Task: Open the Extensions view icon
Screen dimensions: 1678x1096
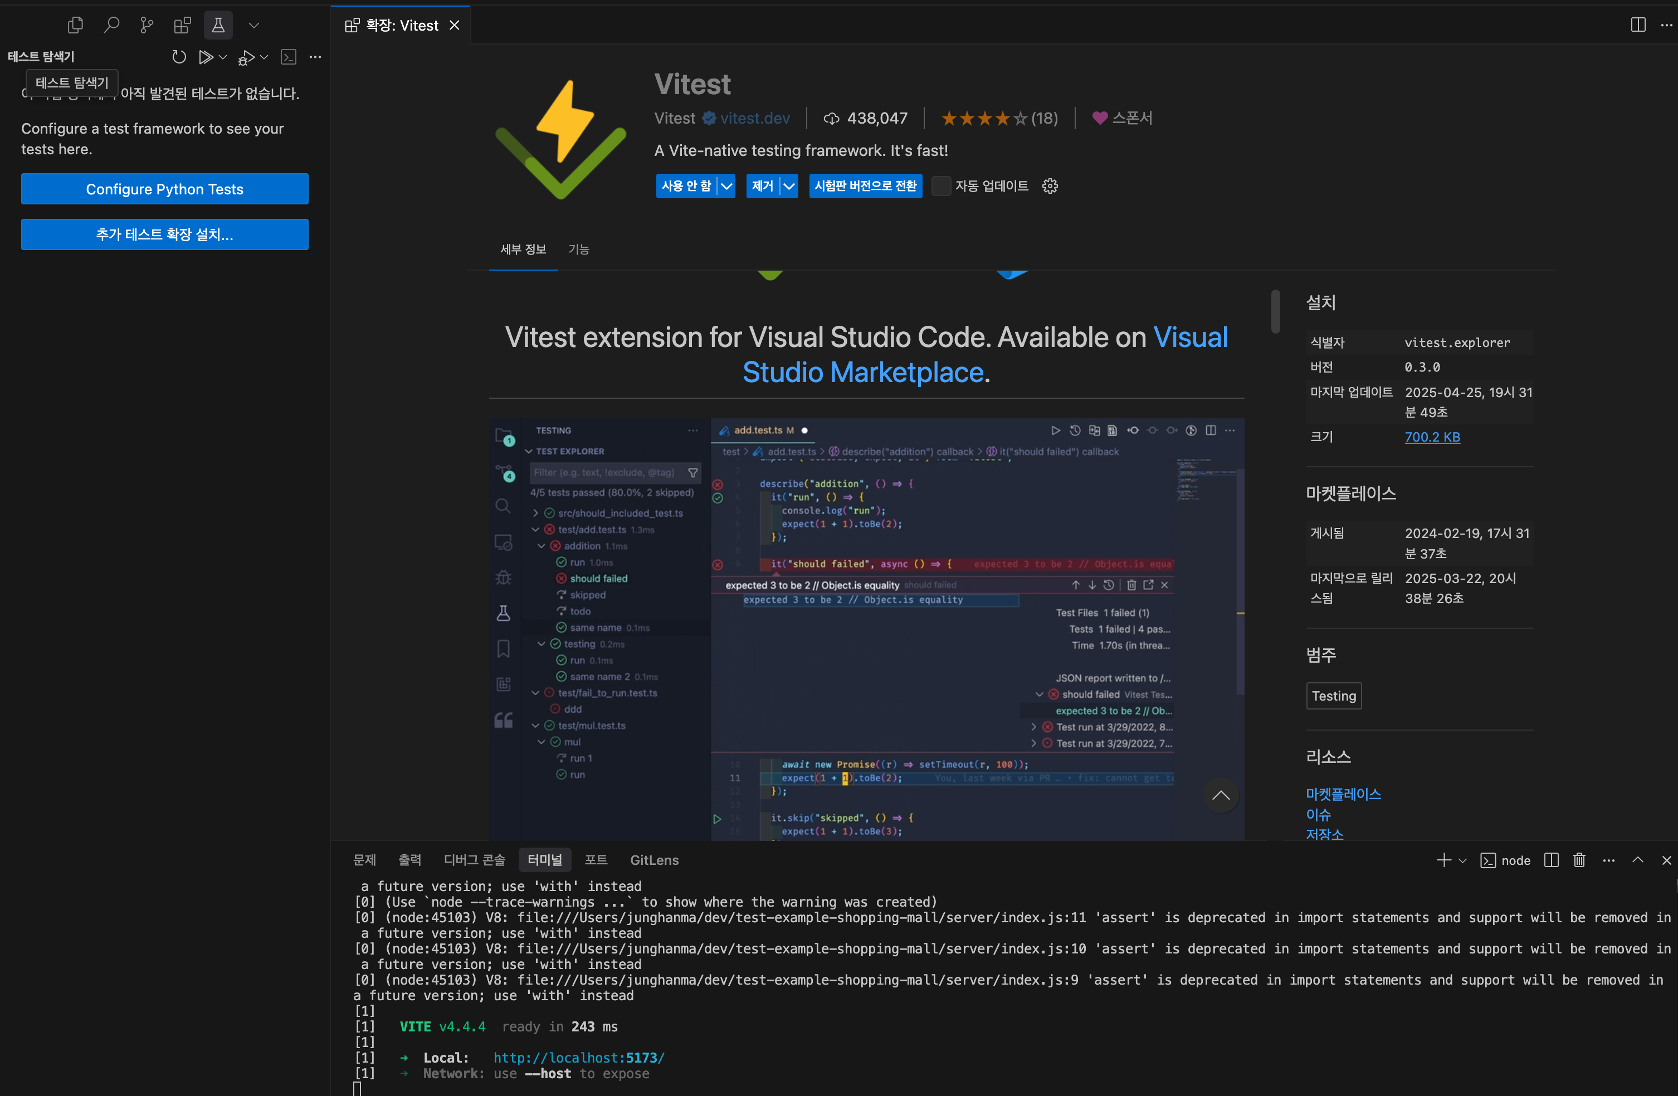Action: [183, 26]
